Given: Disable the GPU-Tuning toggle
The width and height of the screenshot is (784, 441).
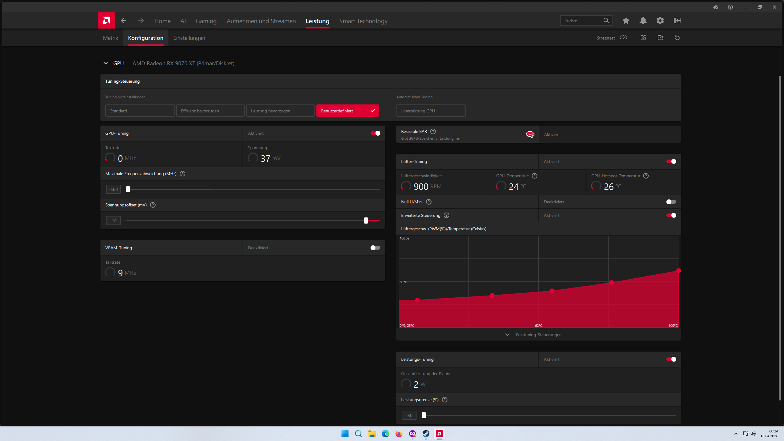Looking at the screenshot, I should tap(375, 133).
